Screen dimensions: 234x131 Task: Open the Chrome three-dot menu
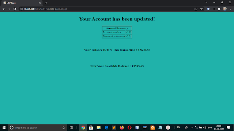click(230, 9)
